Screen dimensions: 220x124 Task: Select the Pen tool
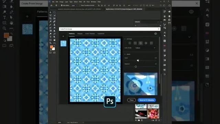pyautogui.click(x=54, y=34)
